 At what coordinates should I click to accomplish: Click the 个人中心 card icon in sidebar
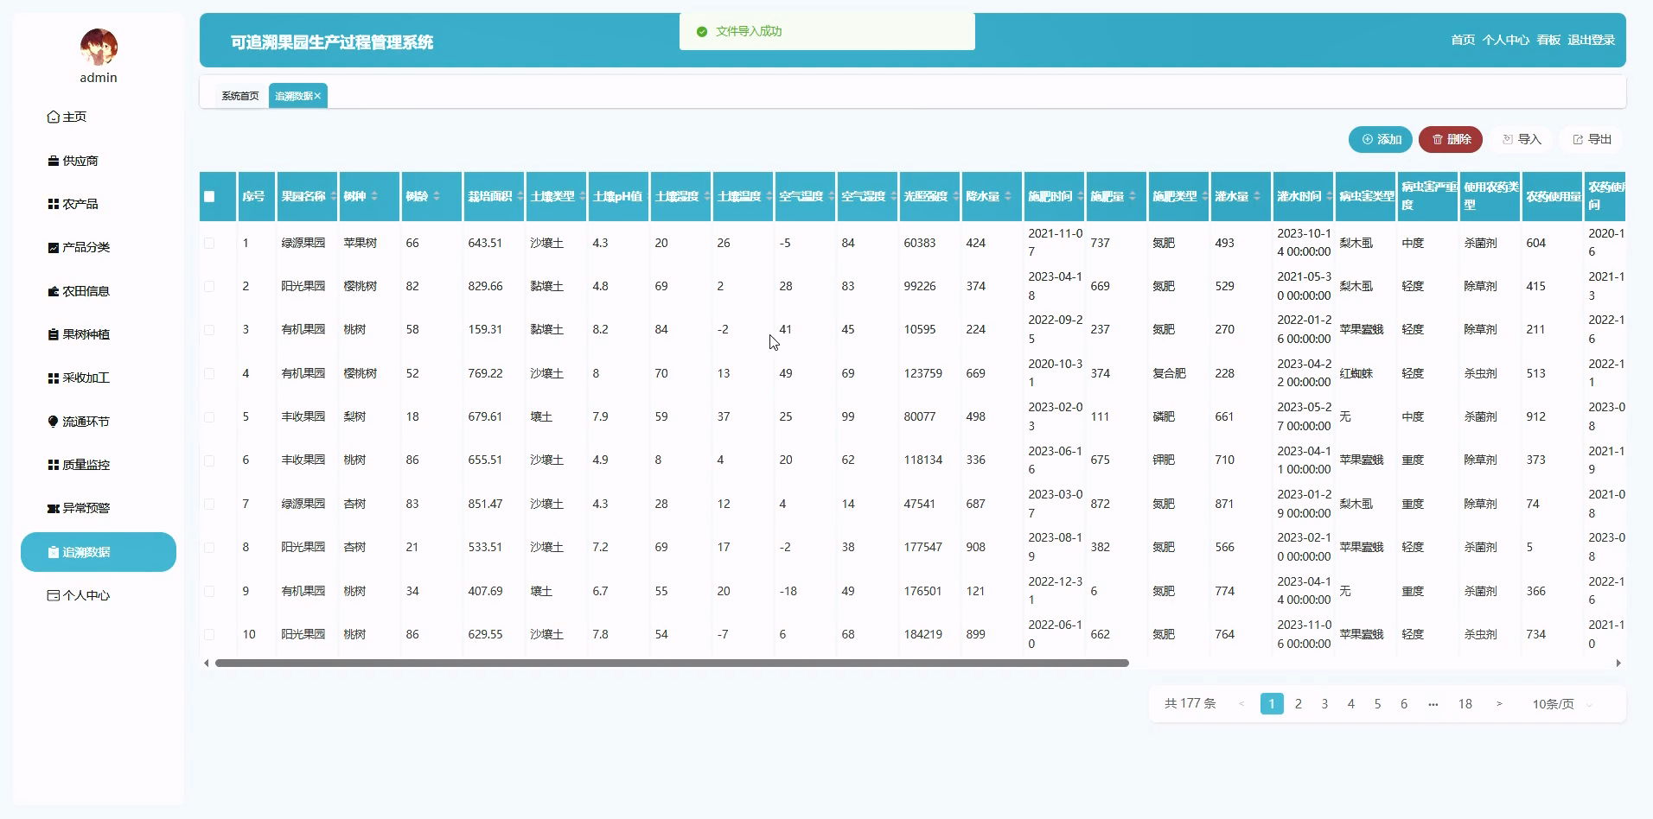click(x=54, y=595)
